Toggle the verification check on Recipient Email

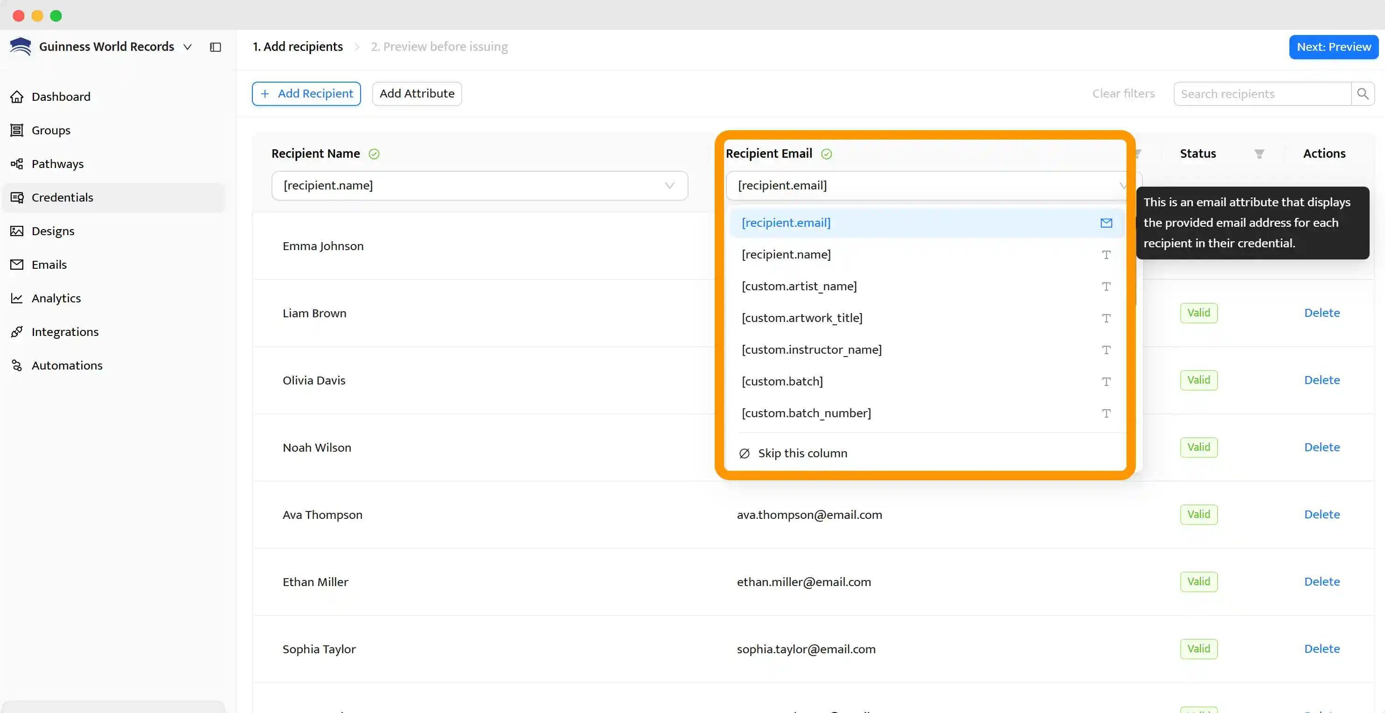(826, 154)
